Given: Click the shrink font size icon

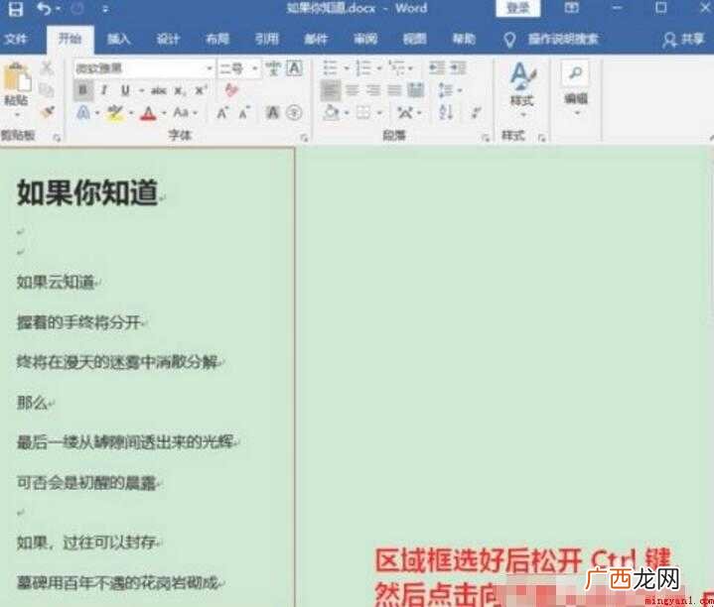Looking at the screenshot, I should coord(244,113).
